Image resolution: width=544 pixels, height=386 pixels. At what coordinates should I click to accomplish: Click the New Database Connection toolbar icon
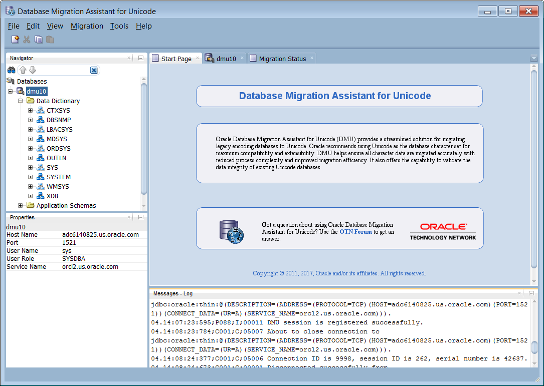click(15, 40)
